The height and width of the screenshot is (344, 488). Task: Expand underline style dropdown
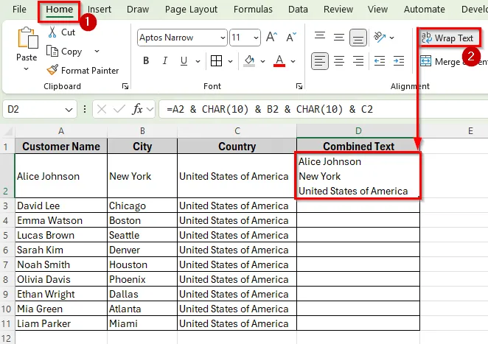[x=198, y=61]
